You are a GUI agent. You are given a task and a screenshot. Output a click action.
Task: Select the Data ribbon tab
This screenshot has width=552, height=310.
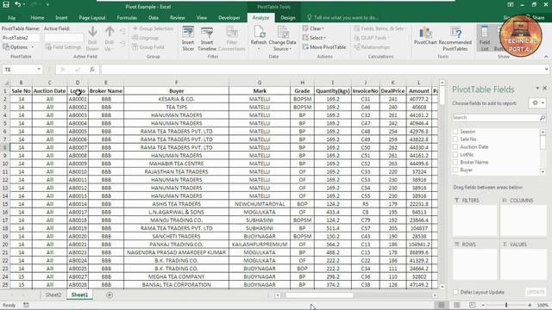pyautogui.click(x=154, y=17)
